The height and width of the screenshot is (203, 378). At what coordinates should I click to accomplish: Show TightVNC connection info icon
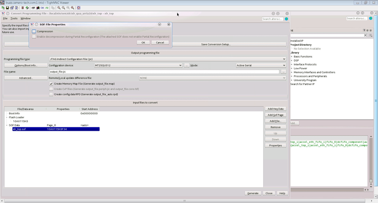pos(16,8)
